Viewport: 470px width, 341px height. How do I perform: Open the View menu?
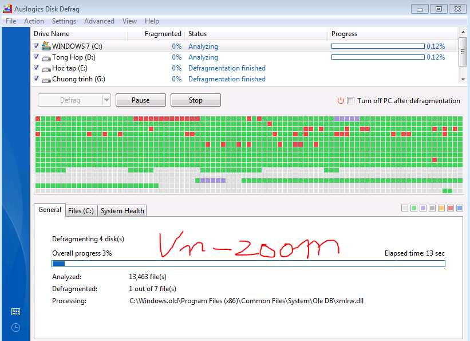(129, 21)
